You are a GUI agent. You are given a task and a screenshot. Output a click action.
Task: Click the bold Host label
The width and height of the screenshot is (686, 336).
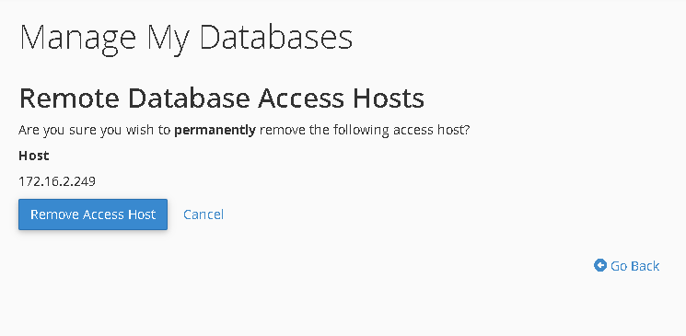point(34,156)
